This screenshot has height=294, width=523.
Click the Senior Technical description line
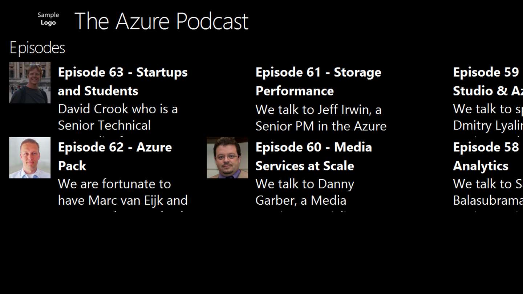(104, 125)
